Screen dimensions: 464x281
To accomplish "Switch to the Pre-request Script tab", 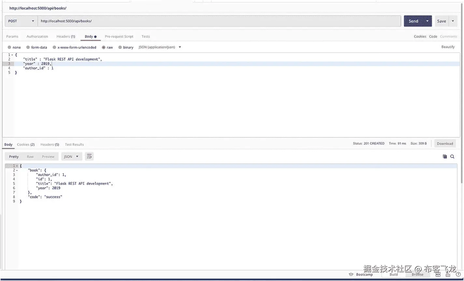I will tap(120, 36).
